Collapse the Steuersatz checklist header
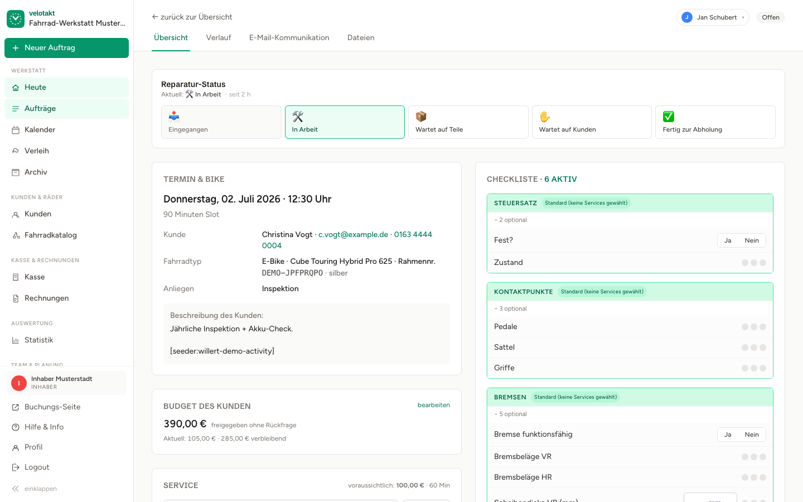The width and height of the screenshot is (803, 502). pos(630,203)
